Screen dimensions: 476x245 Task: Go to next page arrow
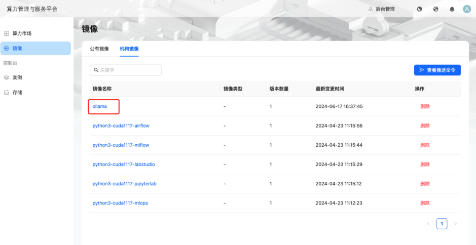(x=455, y=224)
